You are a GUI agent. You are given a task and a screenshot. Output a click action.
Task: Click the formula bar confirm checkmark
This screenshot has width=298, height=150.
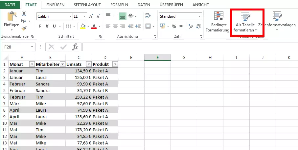point(63,47)
